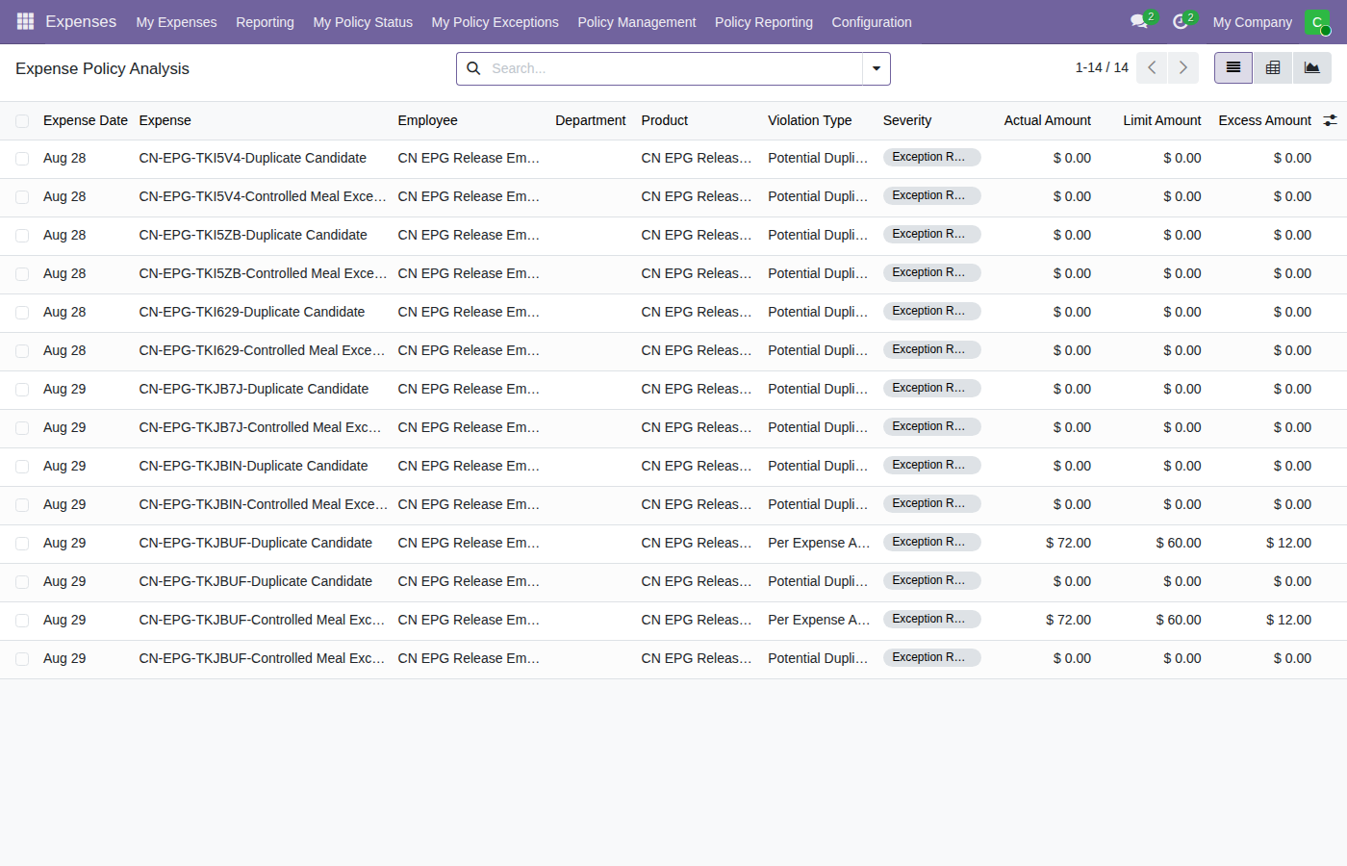Viewport: 1347px width, 866px height.
Task: Sort by Department column header
Action: (x=591, y=120)
